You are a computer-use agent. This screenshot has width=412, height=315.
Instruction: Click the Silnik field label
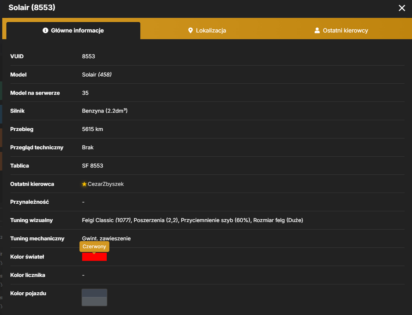coord(17,111)
